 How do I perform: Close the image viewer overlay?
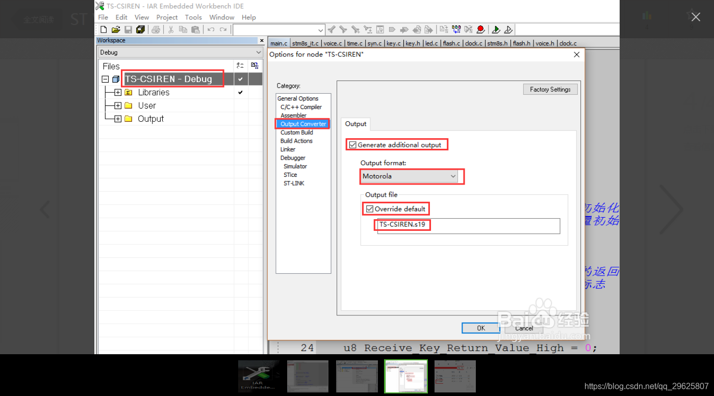coord(696,17)
